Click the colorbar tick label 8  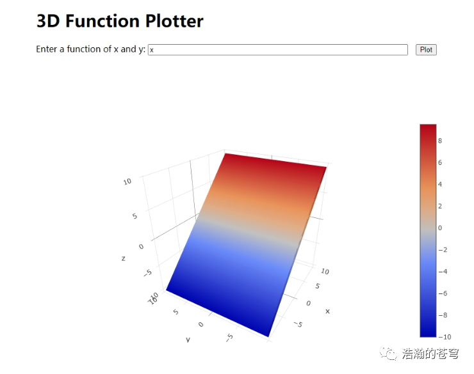(441, 141)
